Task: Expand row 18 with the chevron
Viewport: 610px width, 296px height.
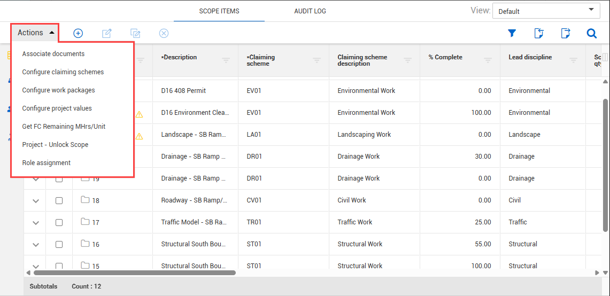Action: (x=36, y=201)
